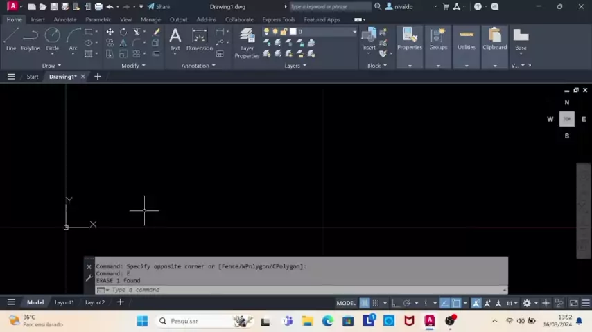Toggle MODEL space button in status bar
The width and height of the screenshot is (592, 332).
pyautogui.click(x=346, y=303)
